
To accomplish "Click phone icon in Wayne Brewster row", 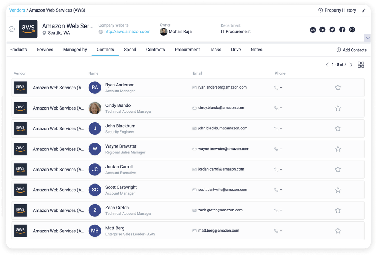I will click(x=276, y=149).
